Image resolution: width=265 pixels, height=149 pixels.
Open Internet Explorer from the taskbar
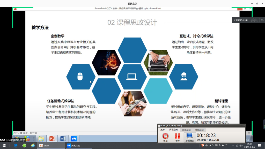click(33, 146)
